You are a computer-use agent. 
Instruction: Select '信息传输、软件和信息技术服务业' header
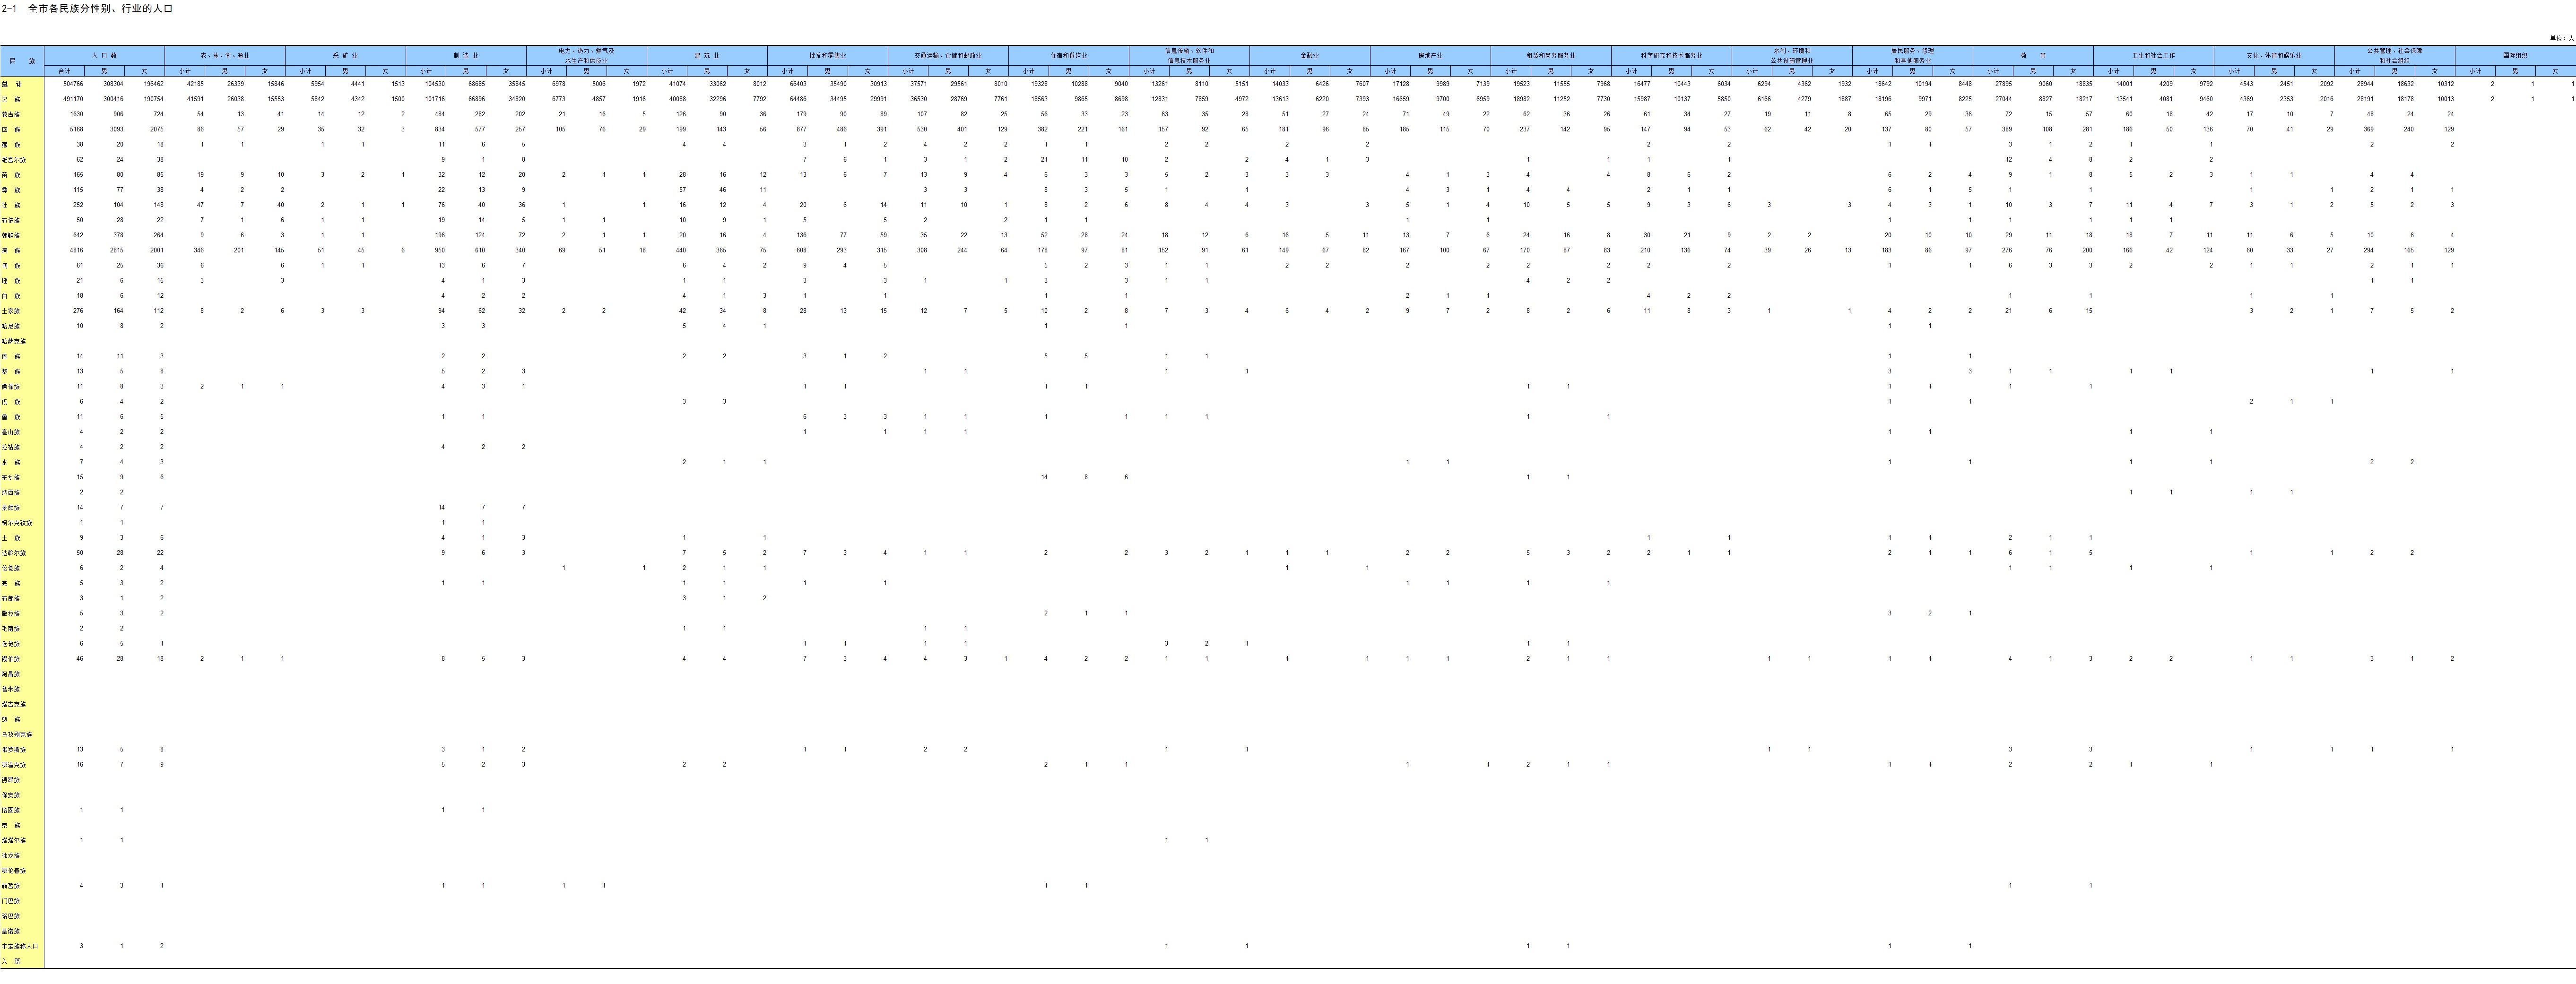click(x=1189, y=55)
